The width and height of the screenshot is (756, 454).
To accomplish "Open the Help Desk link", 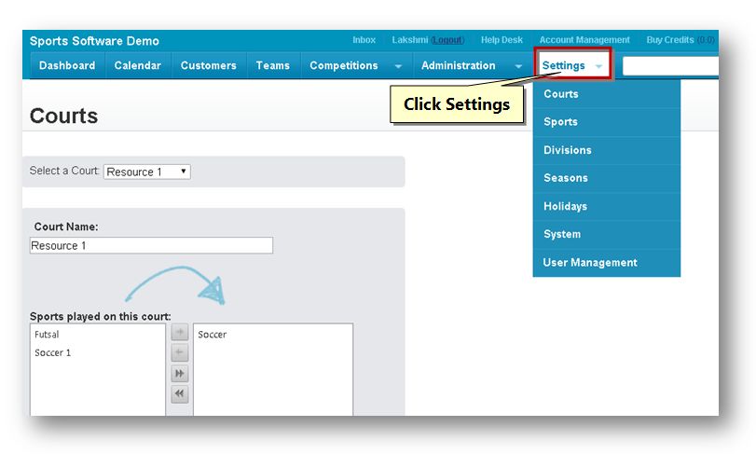I will tap(502, 40).
